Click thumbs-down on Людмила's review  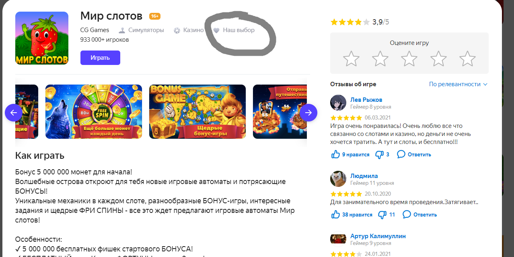(382, 215)
